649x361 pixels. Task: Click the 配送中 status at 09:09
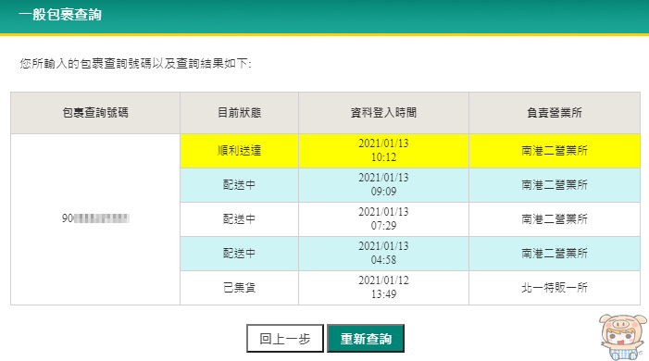point(239,185)
